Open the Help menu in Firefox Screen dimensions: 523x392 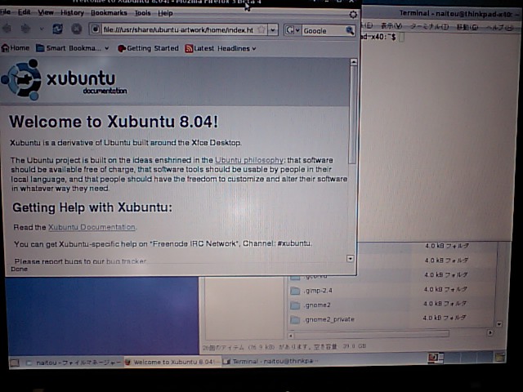click(x=165, y=13)
